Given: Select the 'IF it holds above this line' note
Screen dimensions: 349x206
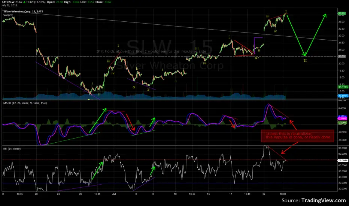Looking at the screenshot, I should point(151,51).
